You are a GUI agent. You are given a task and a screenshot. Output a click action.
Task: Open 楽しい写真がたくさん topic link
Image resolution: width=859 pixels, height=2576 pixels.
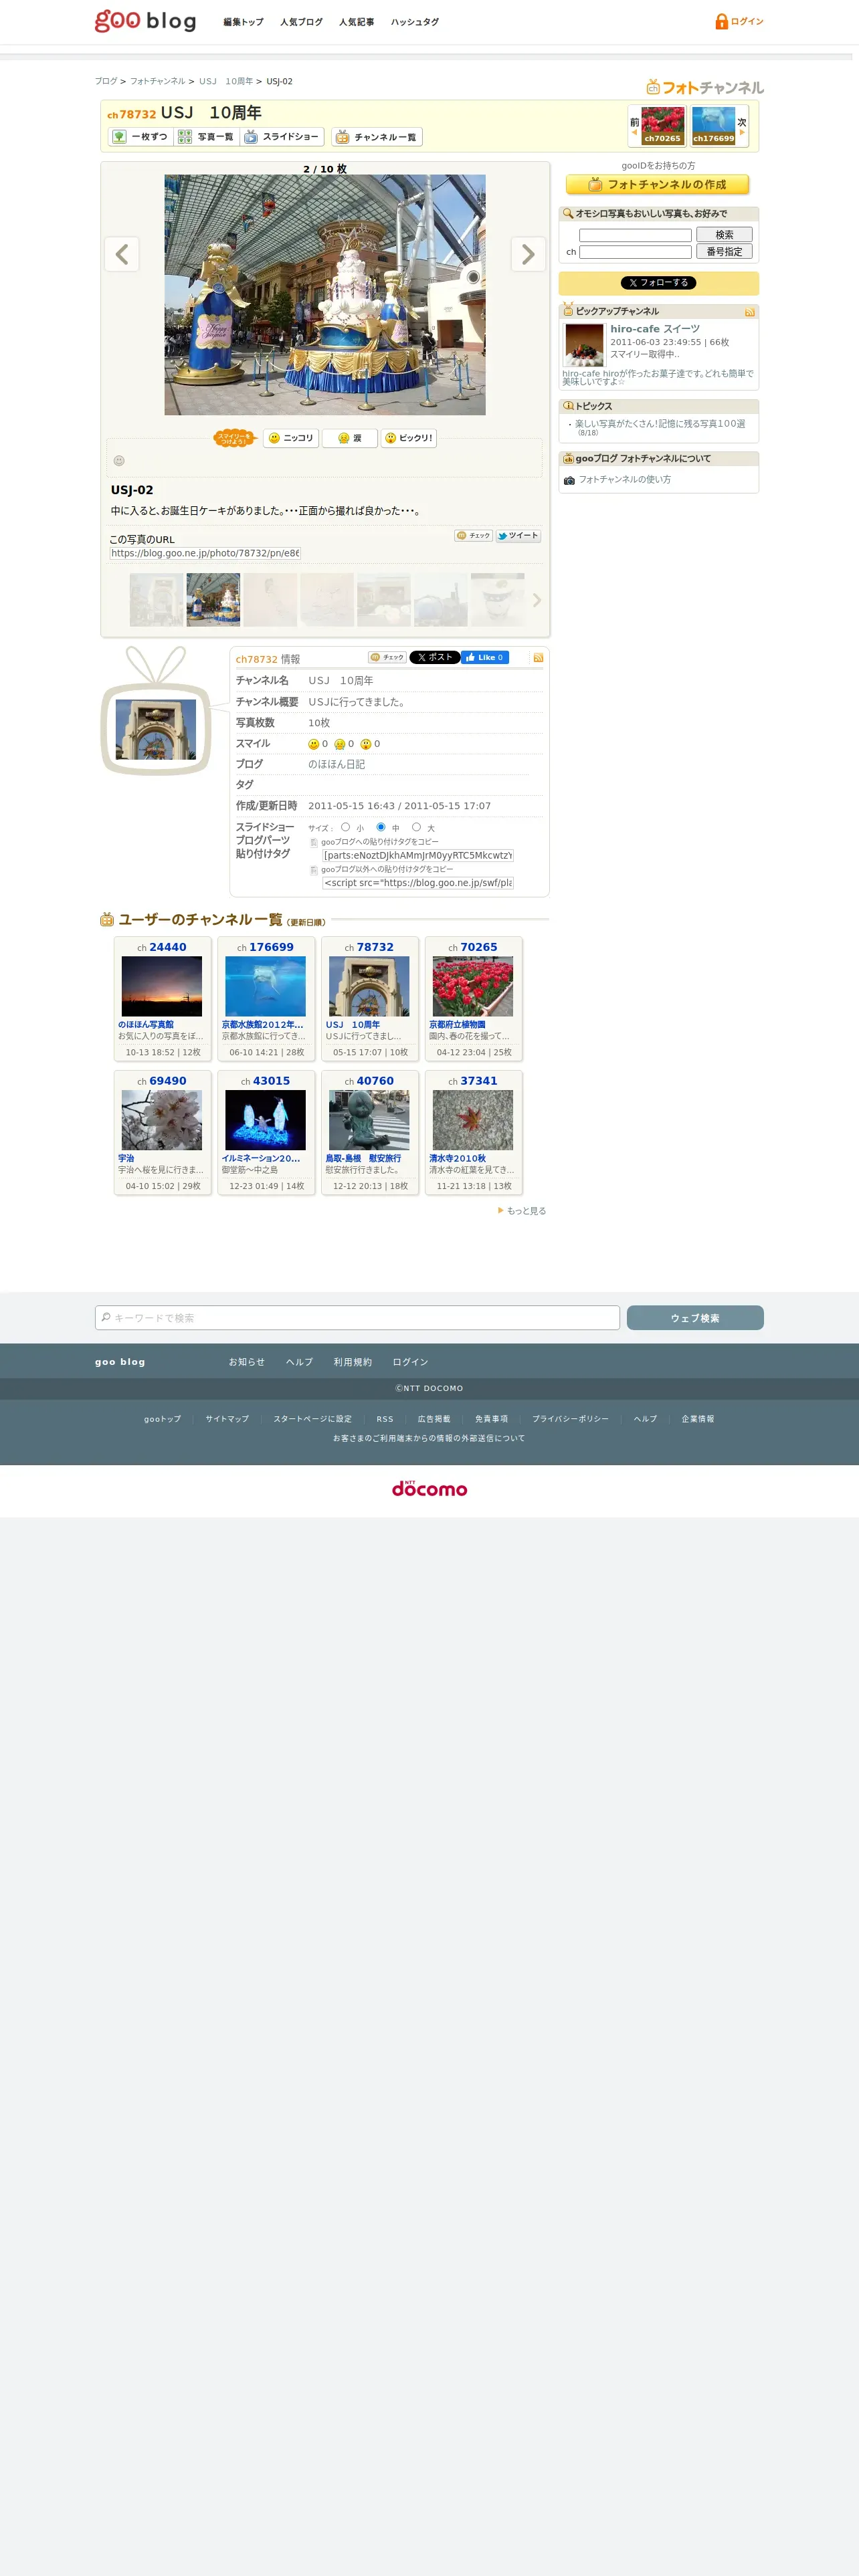(660, 424)
